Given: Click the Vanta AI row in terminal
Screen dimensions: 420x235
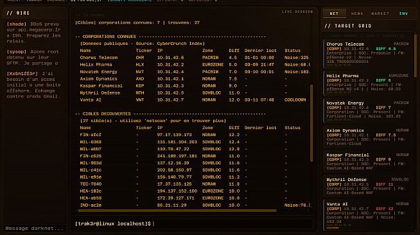Looking at the screenshot, I should click(x=193, y=100).
